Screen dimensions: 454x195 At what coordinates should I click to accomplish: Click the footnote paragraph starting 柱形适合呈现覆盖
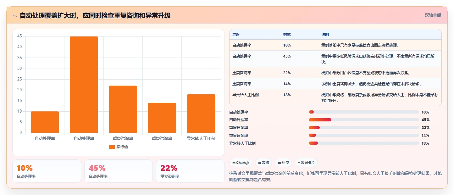point(336,177)
